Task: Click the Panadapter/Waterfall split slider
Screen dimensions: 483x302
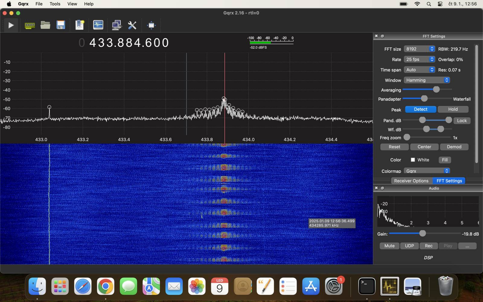Action: point(427,98)
